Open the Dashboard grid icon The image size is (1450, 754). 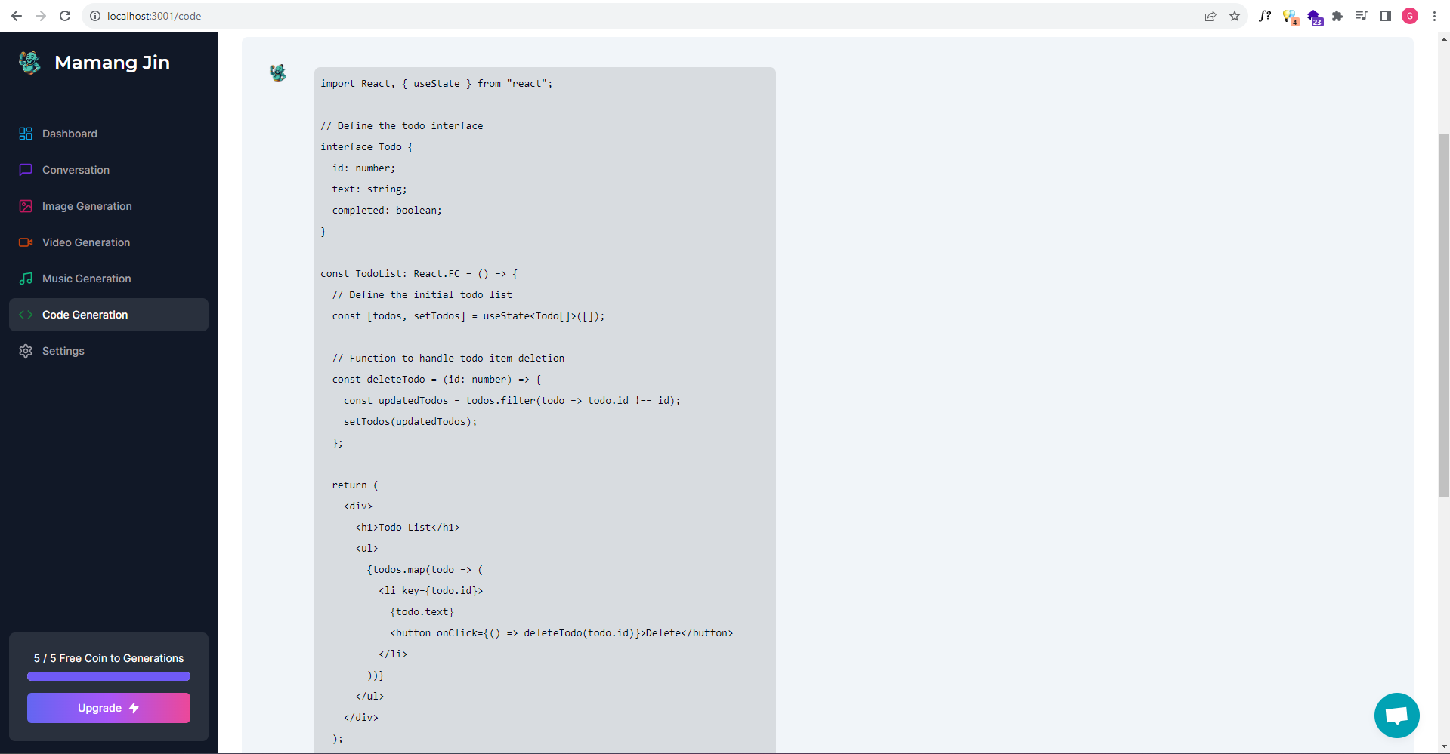point(26,134)
